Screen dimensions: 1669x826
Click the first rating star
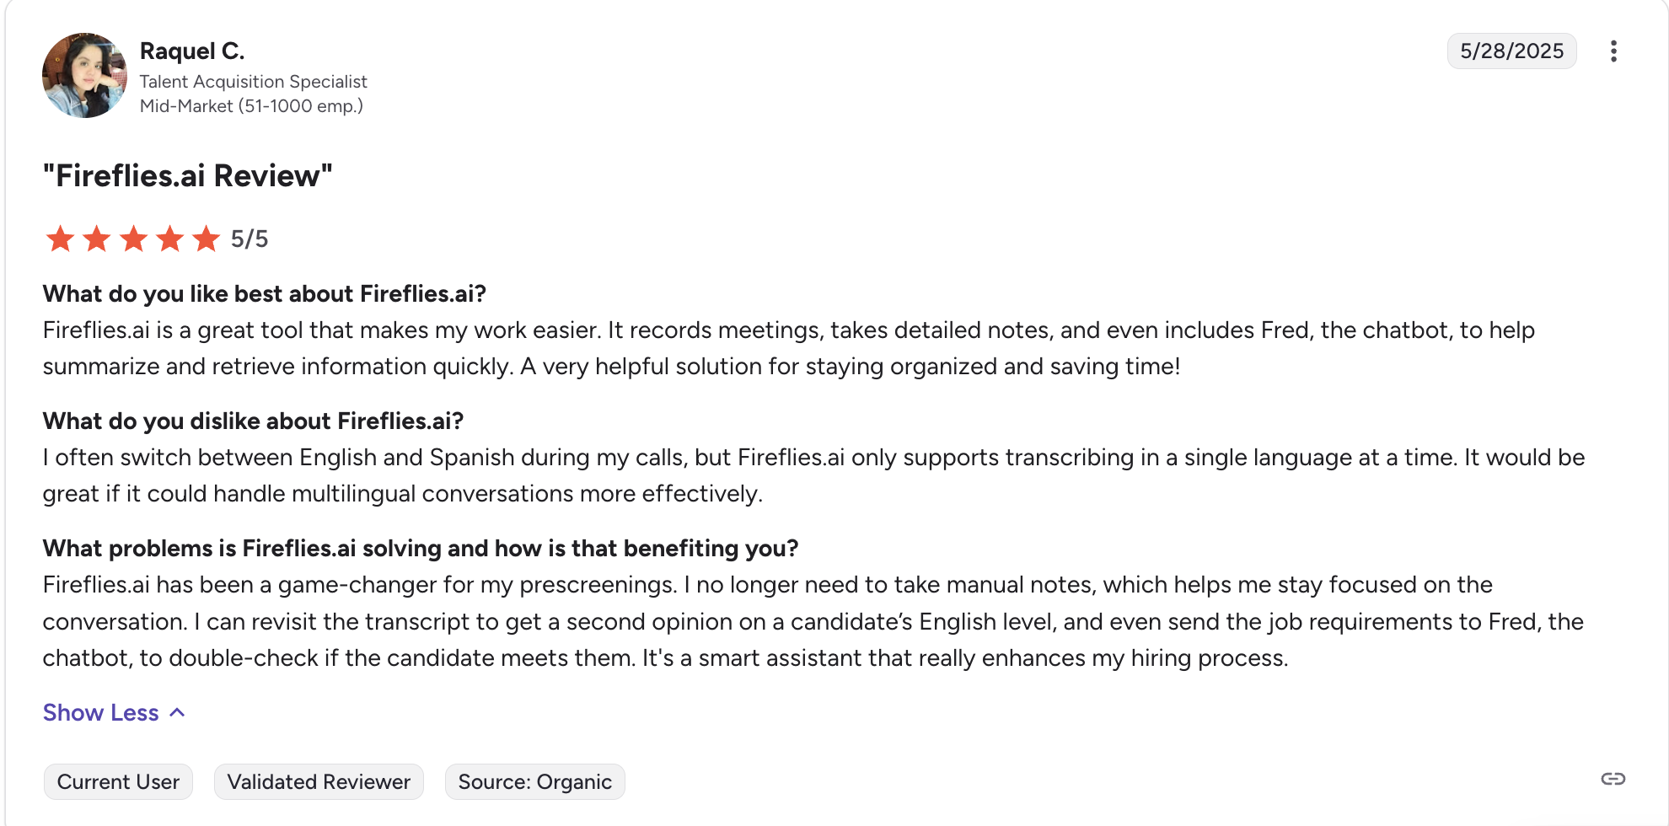pyautogui.click(x=60, y=239)
